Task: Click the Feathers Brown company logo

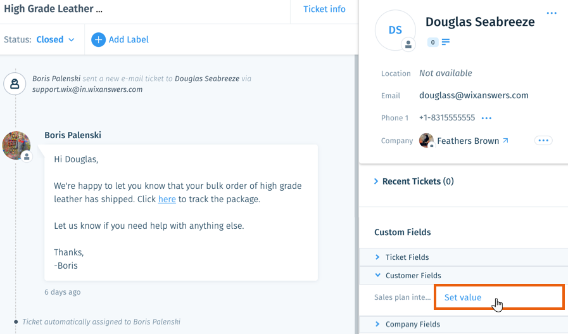Action: pyautogui.click(x=426, y=141)
